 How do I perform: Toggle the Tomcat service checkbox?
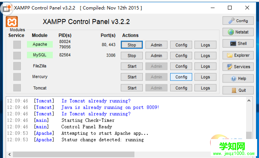coord(17,88)
